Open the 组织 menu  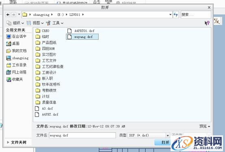point(15,23)
